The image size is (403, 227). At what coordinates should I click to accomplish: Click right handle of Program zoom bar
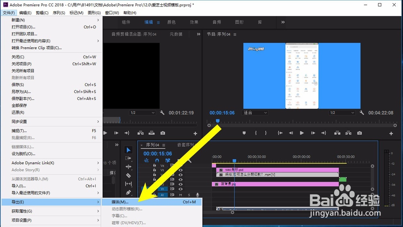point(395,125)
